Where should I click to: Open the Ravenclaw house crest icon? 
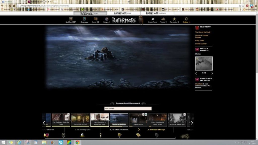point(84,19)
